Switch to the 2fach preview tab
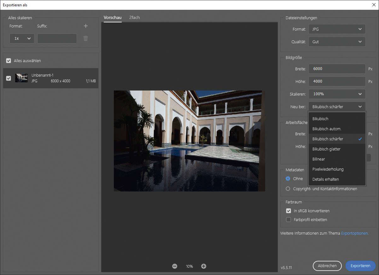This screenshot has height=275, width=379. click(x=134, y=17)
